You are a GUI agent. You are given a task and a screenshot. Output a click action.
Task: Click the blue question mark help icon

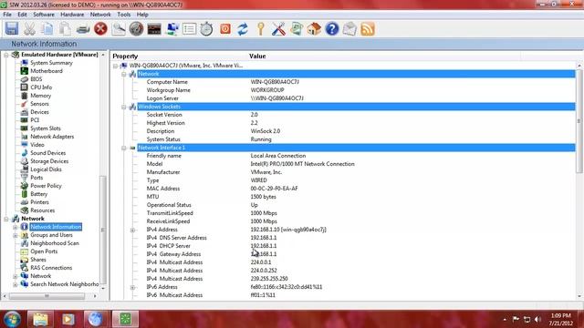click(x=332, y=28)
